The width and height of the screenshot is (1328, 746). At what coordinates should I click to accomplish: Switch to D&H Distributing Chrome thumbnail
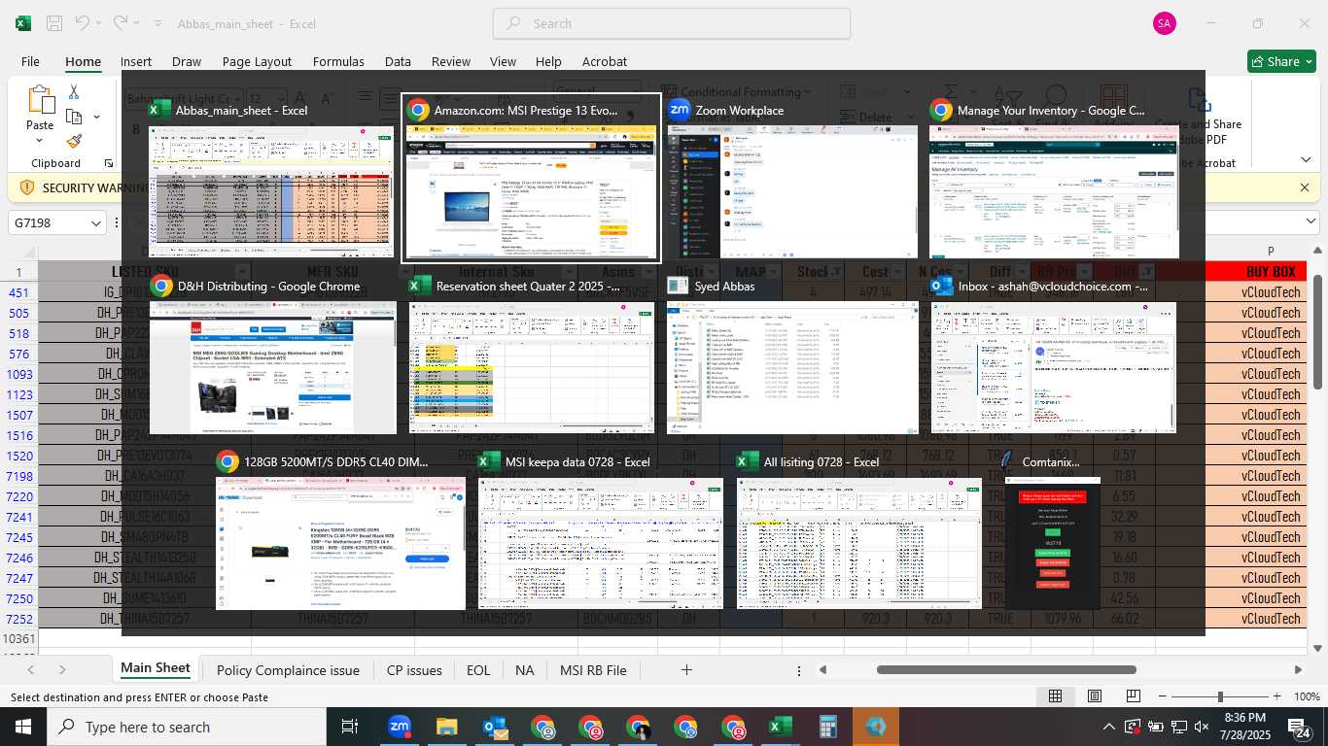(273, 354)
